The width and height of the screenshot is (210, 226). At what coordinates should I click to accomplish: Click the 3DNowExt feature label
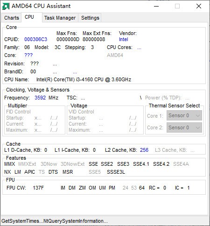(73, 164)
